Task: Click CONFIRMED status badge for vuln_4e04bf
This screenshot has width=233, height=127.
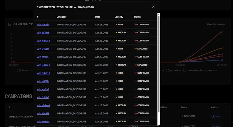Action: point(142,25)
